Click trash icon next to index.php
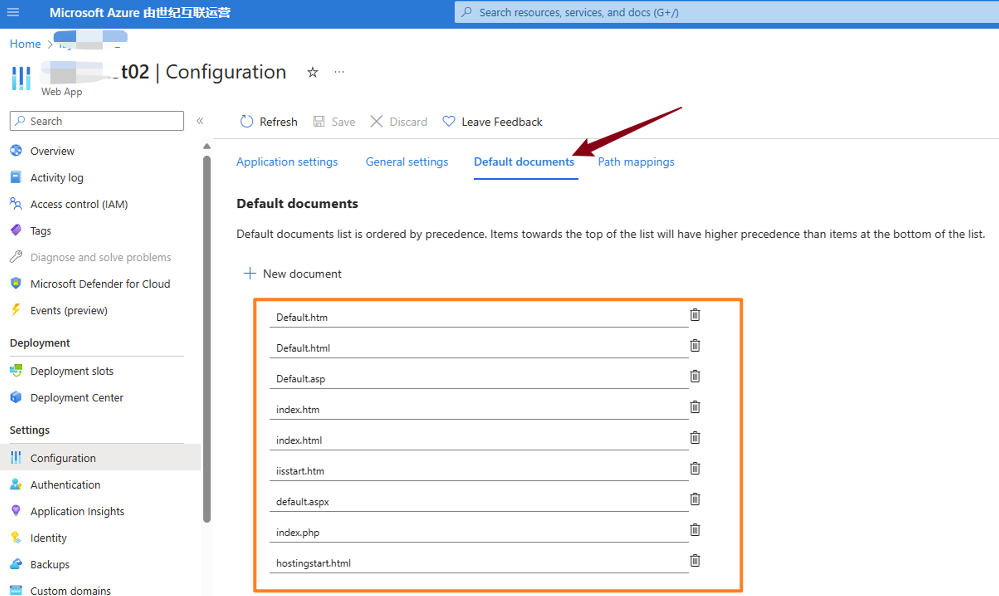This screenshot has width=999, height=596. tap(695, 530)
